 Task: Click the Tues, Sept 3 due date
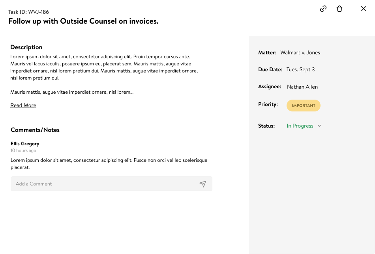tap(300, 70)
